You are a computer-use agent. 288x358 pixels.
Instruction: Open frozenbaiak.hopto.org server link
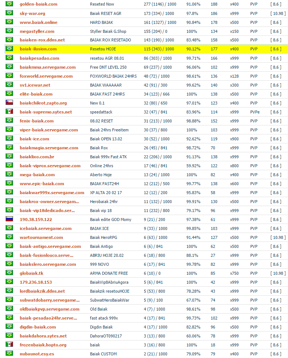click(x=43, y=345)
